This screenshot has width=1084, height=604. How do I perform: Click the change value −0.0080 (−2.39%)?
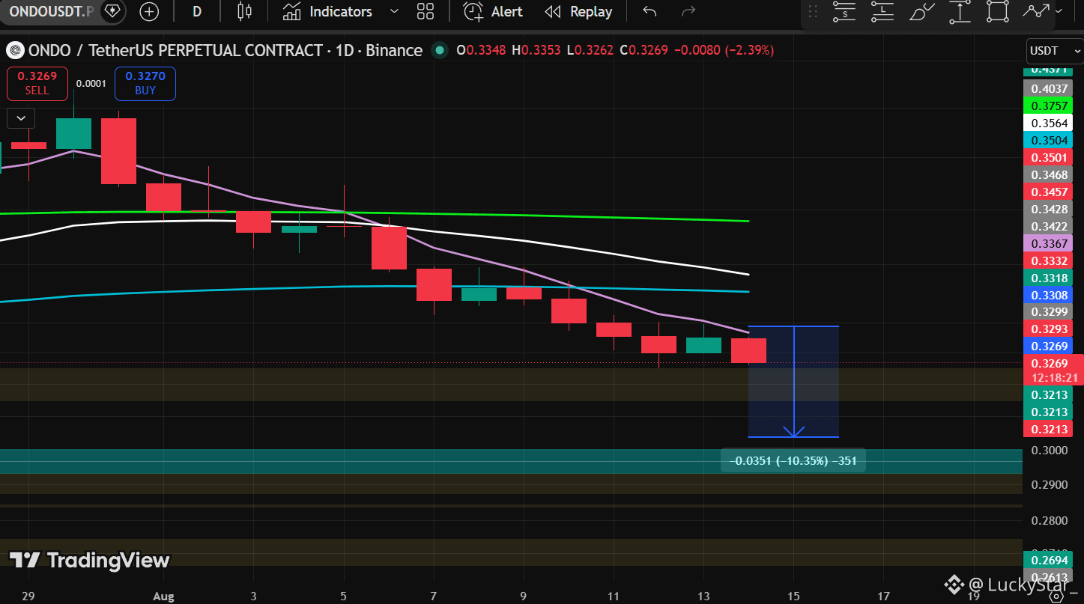point(724,51)
